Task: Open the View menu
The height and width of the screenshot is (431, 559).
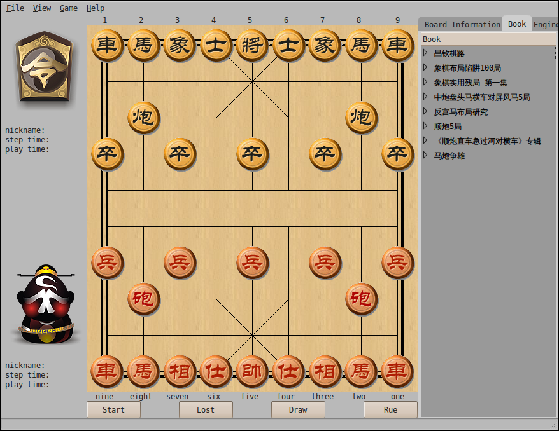Action: [42, 8]
